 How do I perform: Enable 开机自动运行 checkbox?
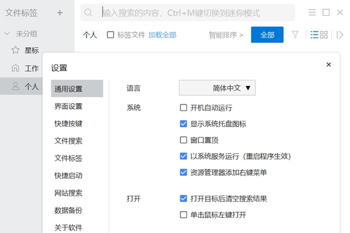(184, 108)
